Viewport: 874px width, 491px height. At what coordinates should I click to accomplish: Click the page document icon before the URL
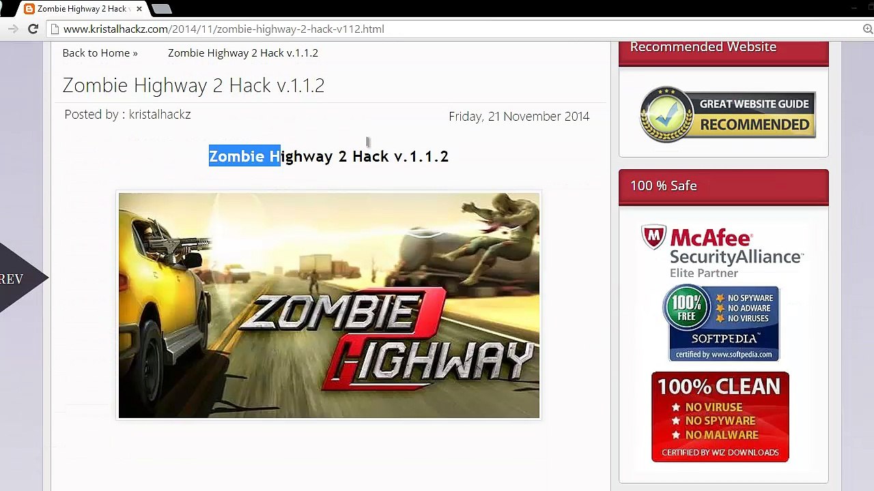pyautogui.click(x=55, y=29)
